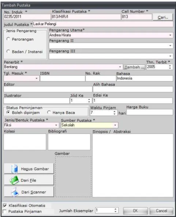Decrease Waktu Pinjam days
The height and width of the screenshot is (217, 176).
tap(115, 114)
